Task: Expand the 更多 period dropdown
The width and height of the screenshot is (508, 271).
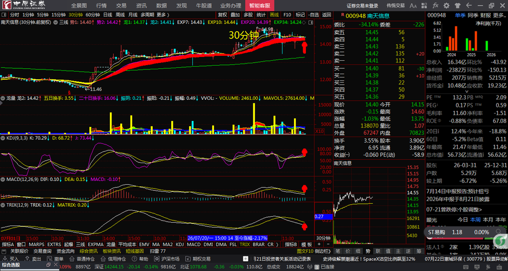Action: 163,15
